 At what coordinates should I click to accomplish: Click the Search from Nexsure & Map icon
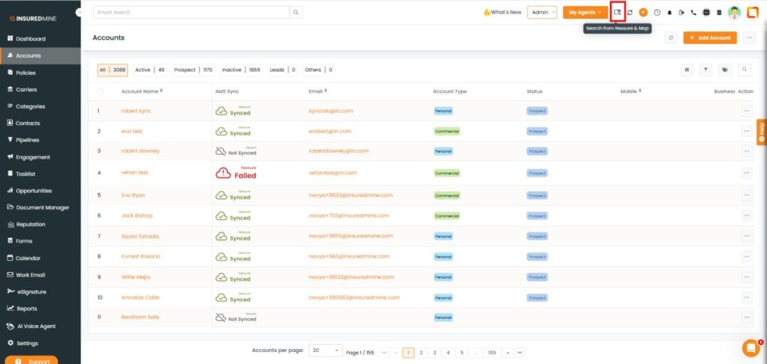[x=617, y=12]
